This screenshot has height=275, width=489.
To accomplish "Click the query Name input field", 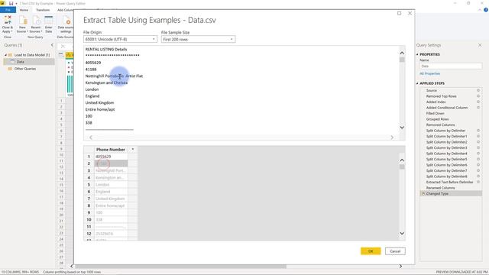I will [451, 66].
